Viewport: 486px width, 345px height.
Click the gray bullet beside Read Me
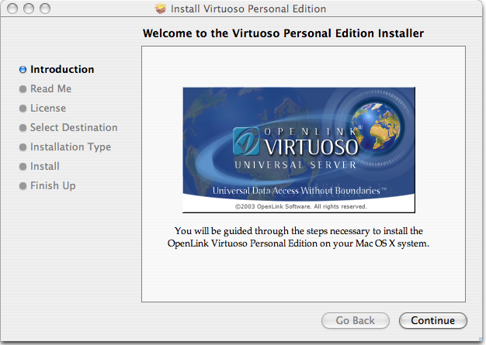tap(23, 89)
